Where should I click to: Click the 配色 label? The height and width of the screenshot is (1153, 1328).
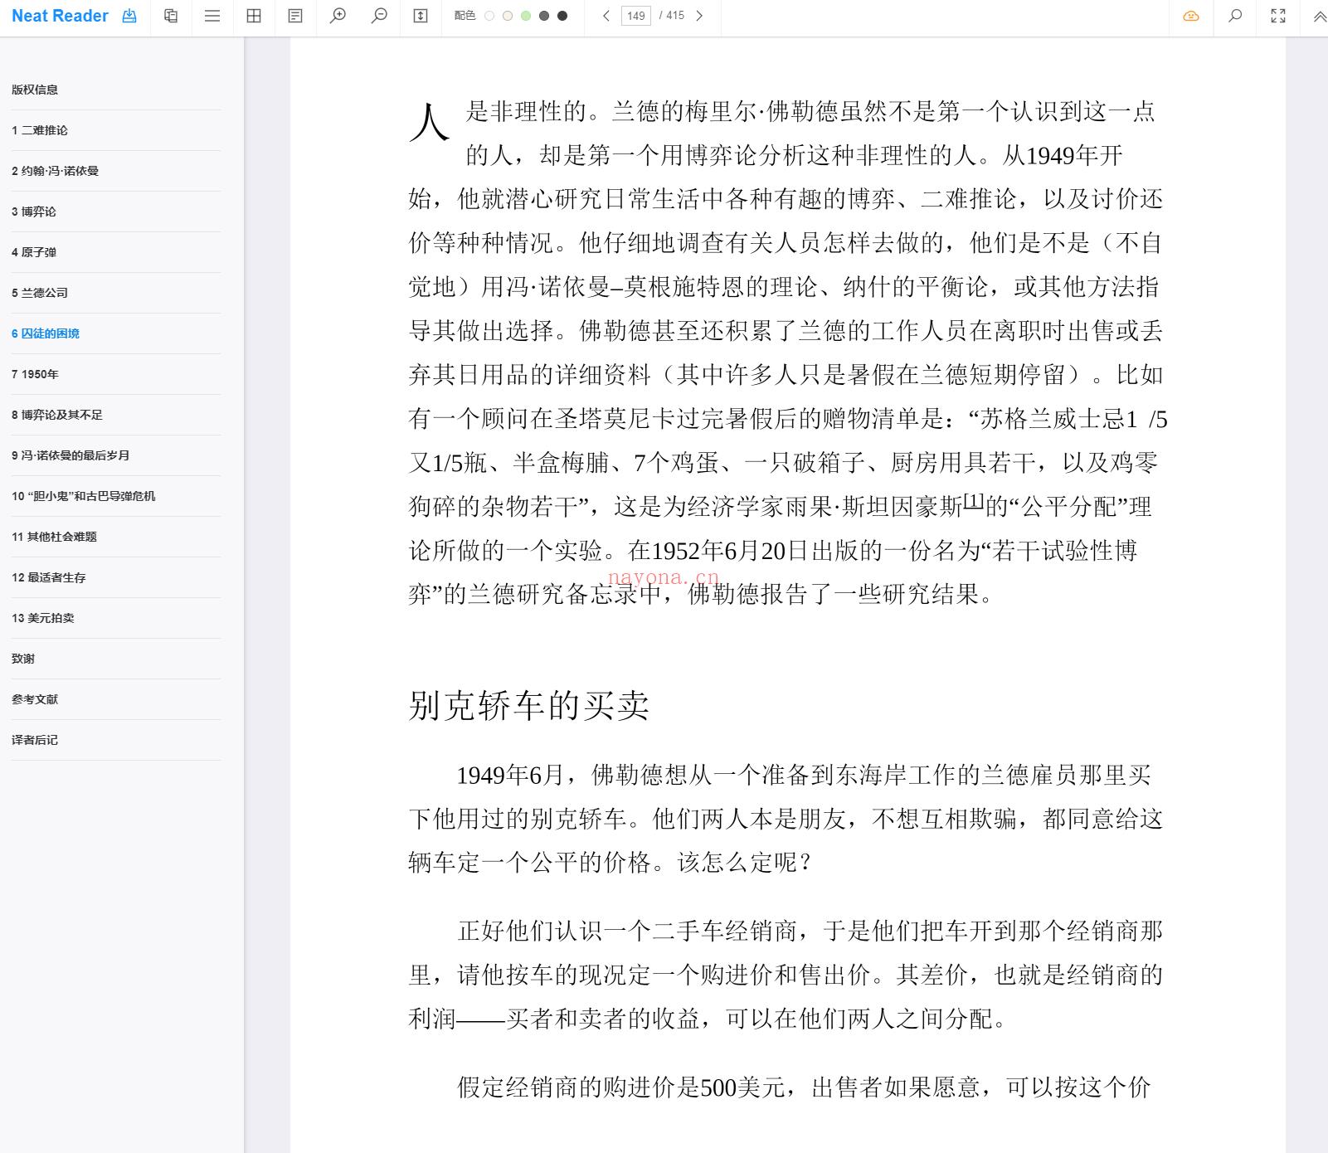[465, 16]
